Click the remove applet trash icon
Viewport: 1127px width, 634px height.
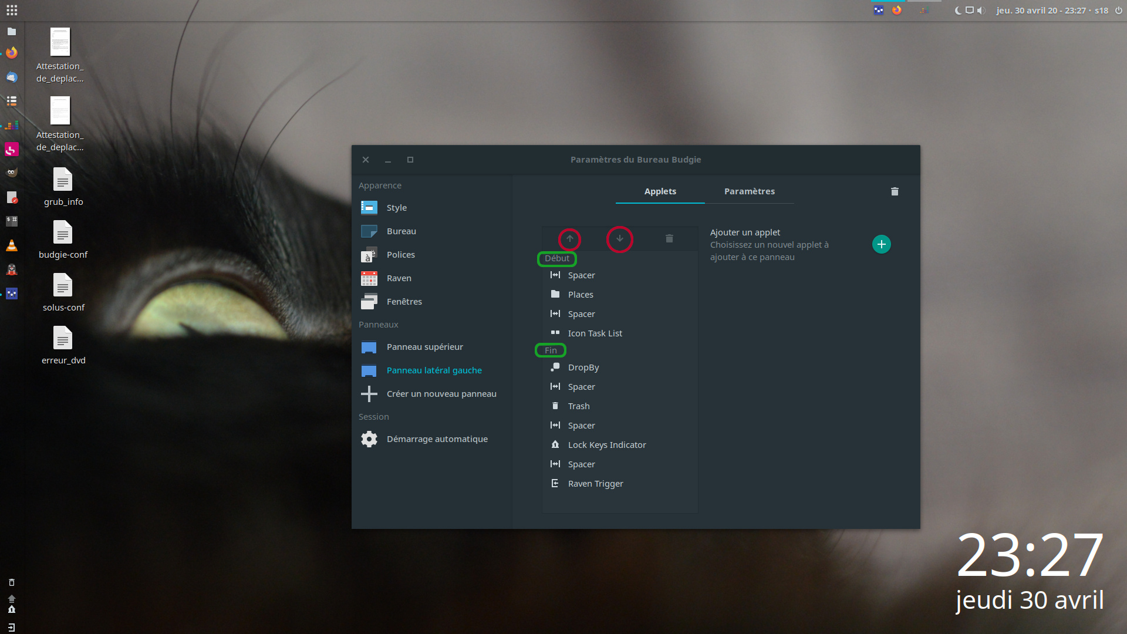tap(669, 239)
